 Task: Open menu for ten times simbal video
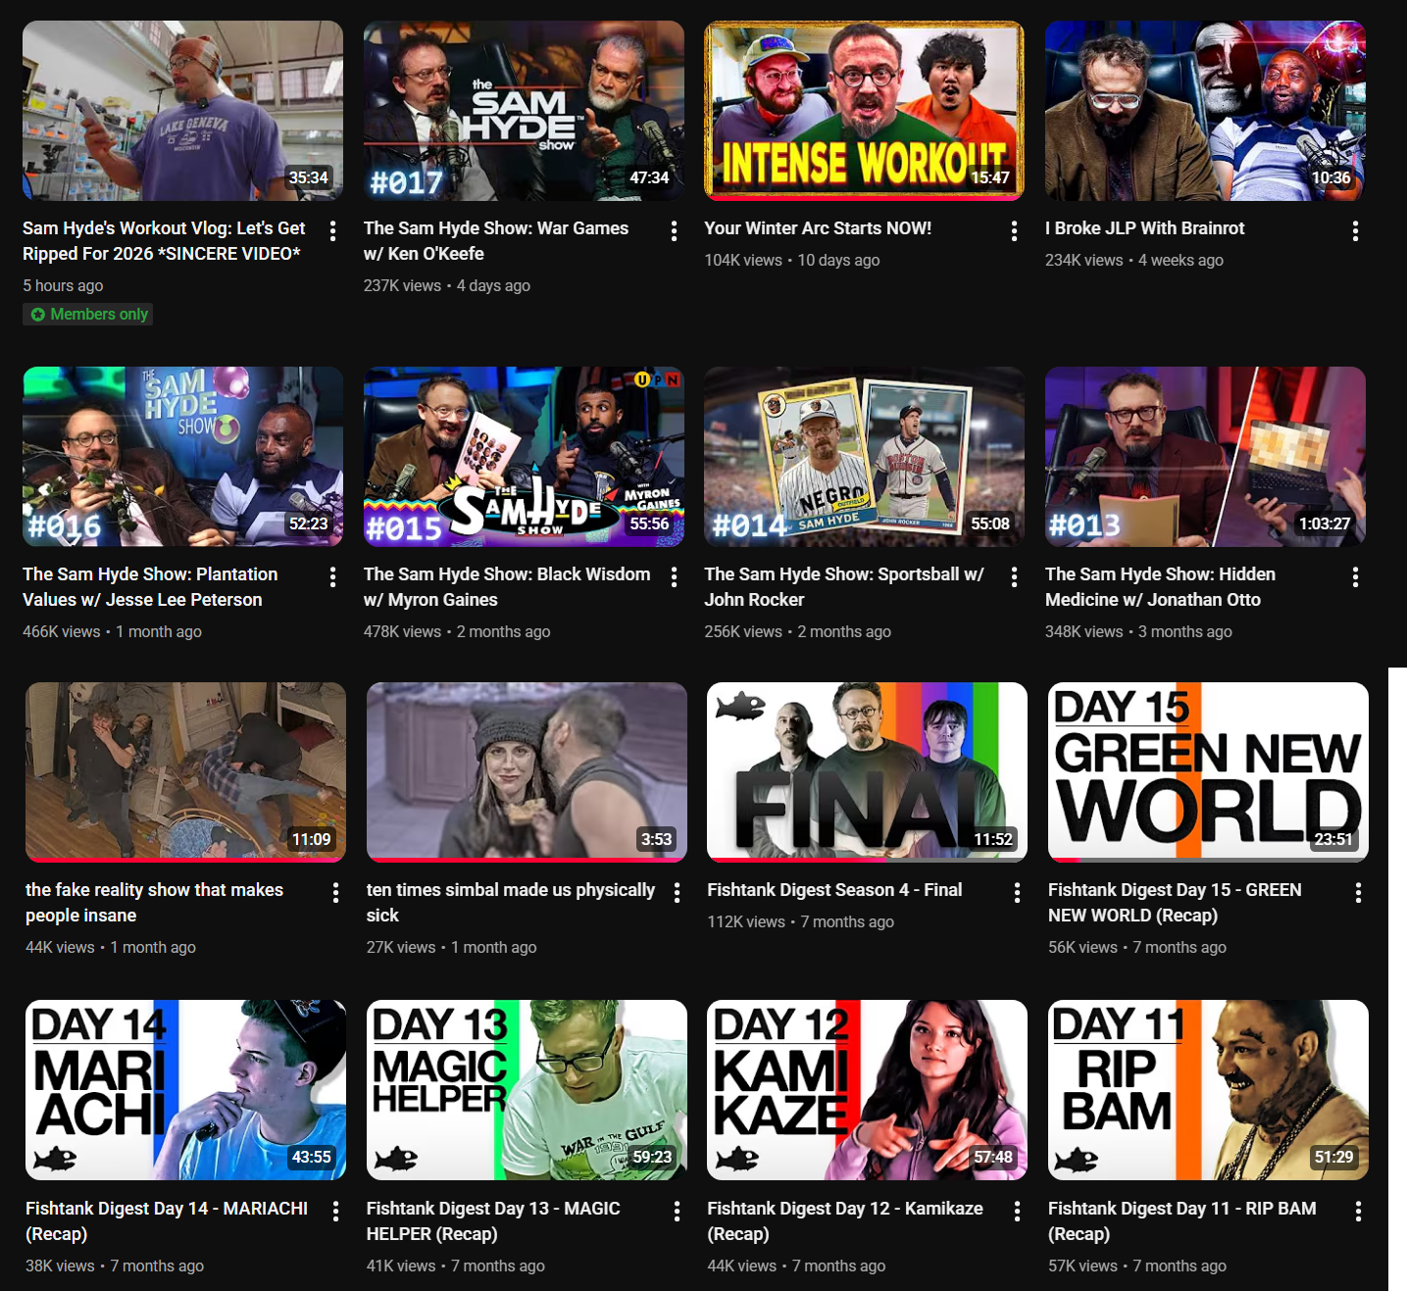[677, 892]
